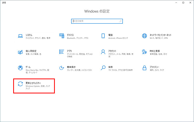Click the ゲーム Xbox icon
Viewport: 194px width, 122px height.
pos(20,68)
